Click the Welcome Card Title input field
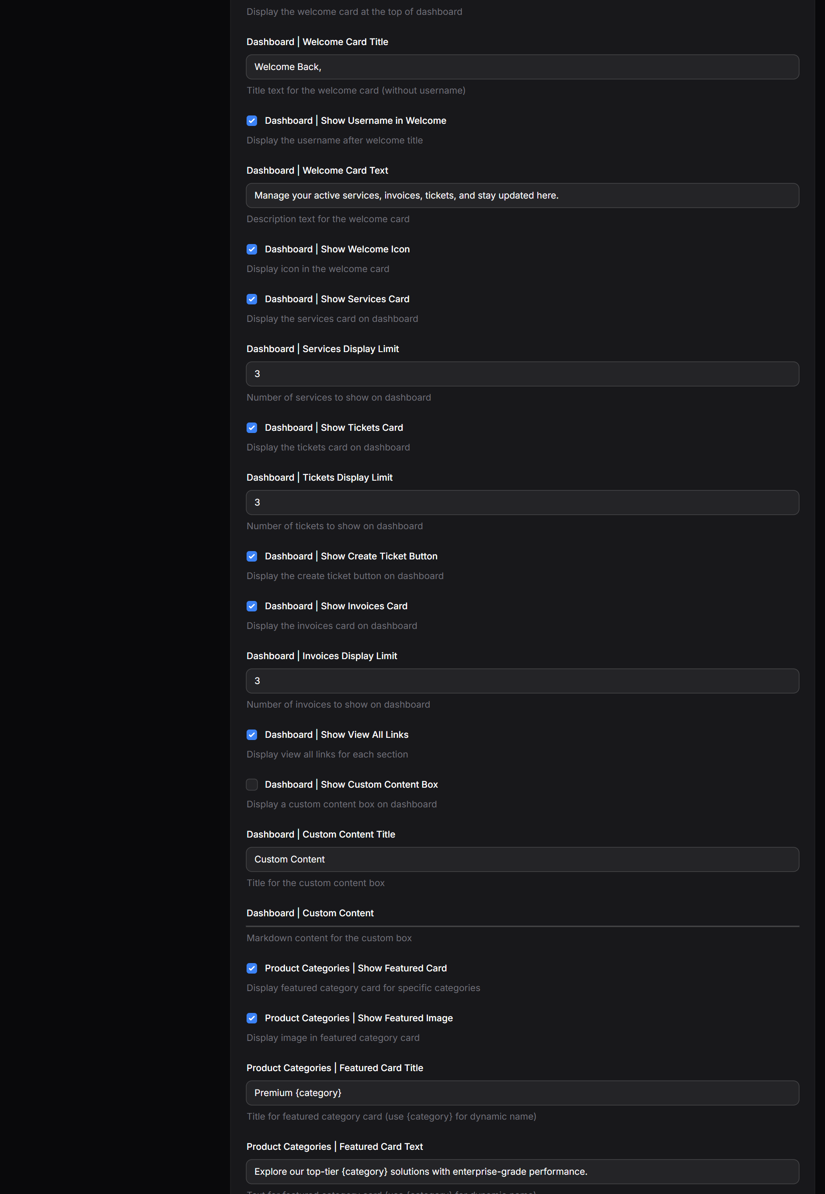Screen dimensions: 825x1194 pyautogui.click(x=522, y=67)
